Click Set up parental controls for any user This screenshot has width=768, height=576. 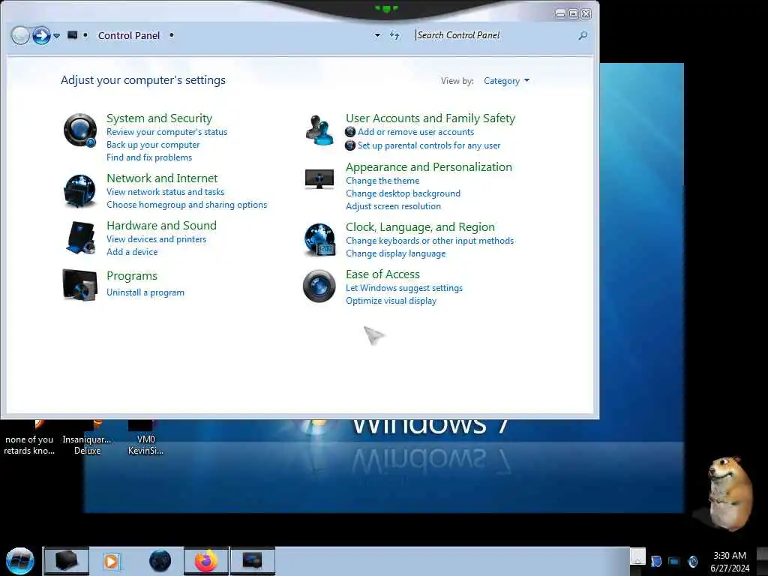[429, 145]
